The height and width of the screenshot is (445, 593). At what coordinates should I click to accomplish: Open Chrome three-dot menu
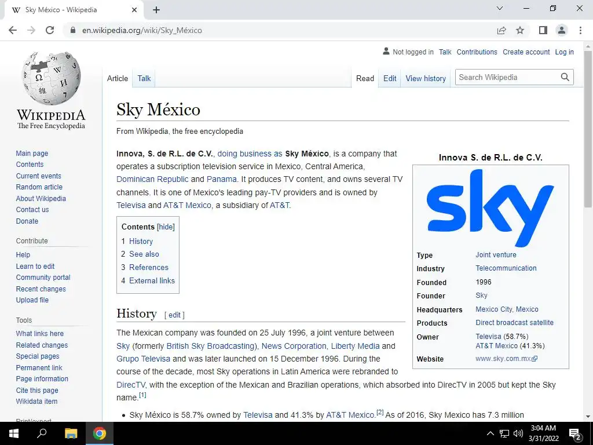coord(580,30)
